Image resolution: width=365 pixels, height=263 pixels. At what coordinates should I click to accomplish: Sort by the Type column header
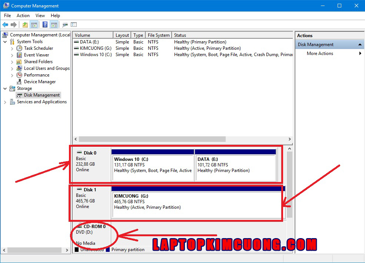click(x=138, y=35)
